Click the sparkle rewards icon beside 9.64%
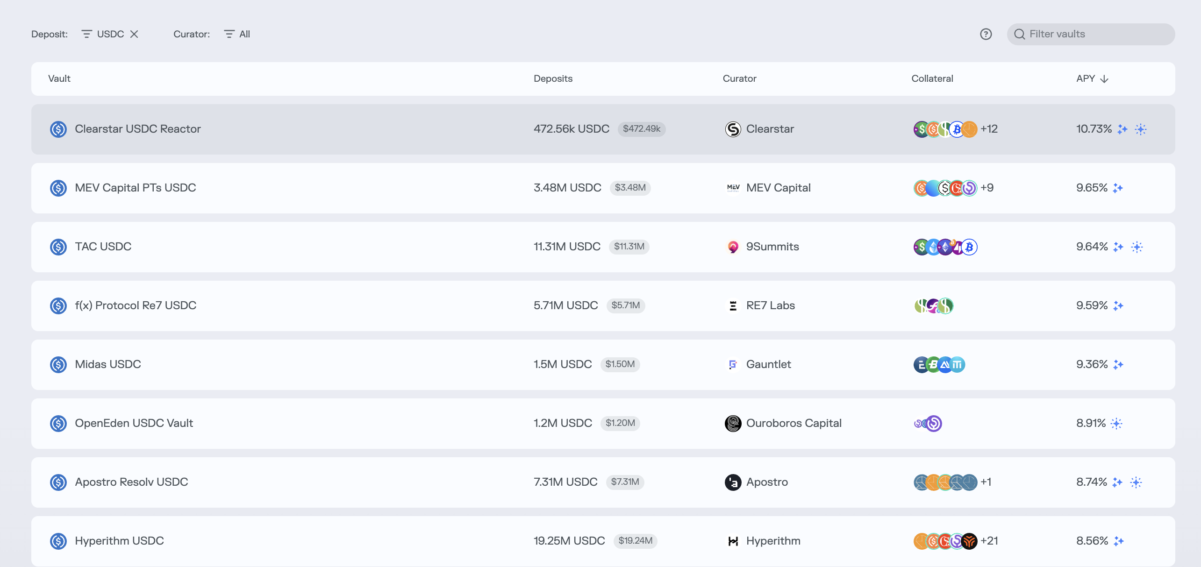The height and width of the screenshot is (567, 1201). (1118, 247)
